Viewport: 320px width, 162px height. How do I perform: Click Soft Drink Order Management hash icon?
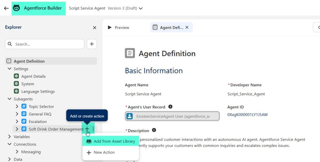(24, 129)
